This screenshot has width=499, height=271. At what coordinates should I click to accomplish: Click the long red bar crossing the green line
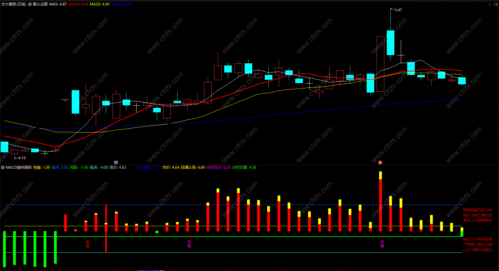pos(106,229)
